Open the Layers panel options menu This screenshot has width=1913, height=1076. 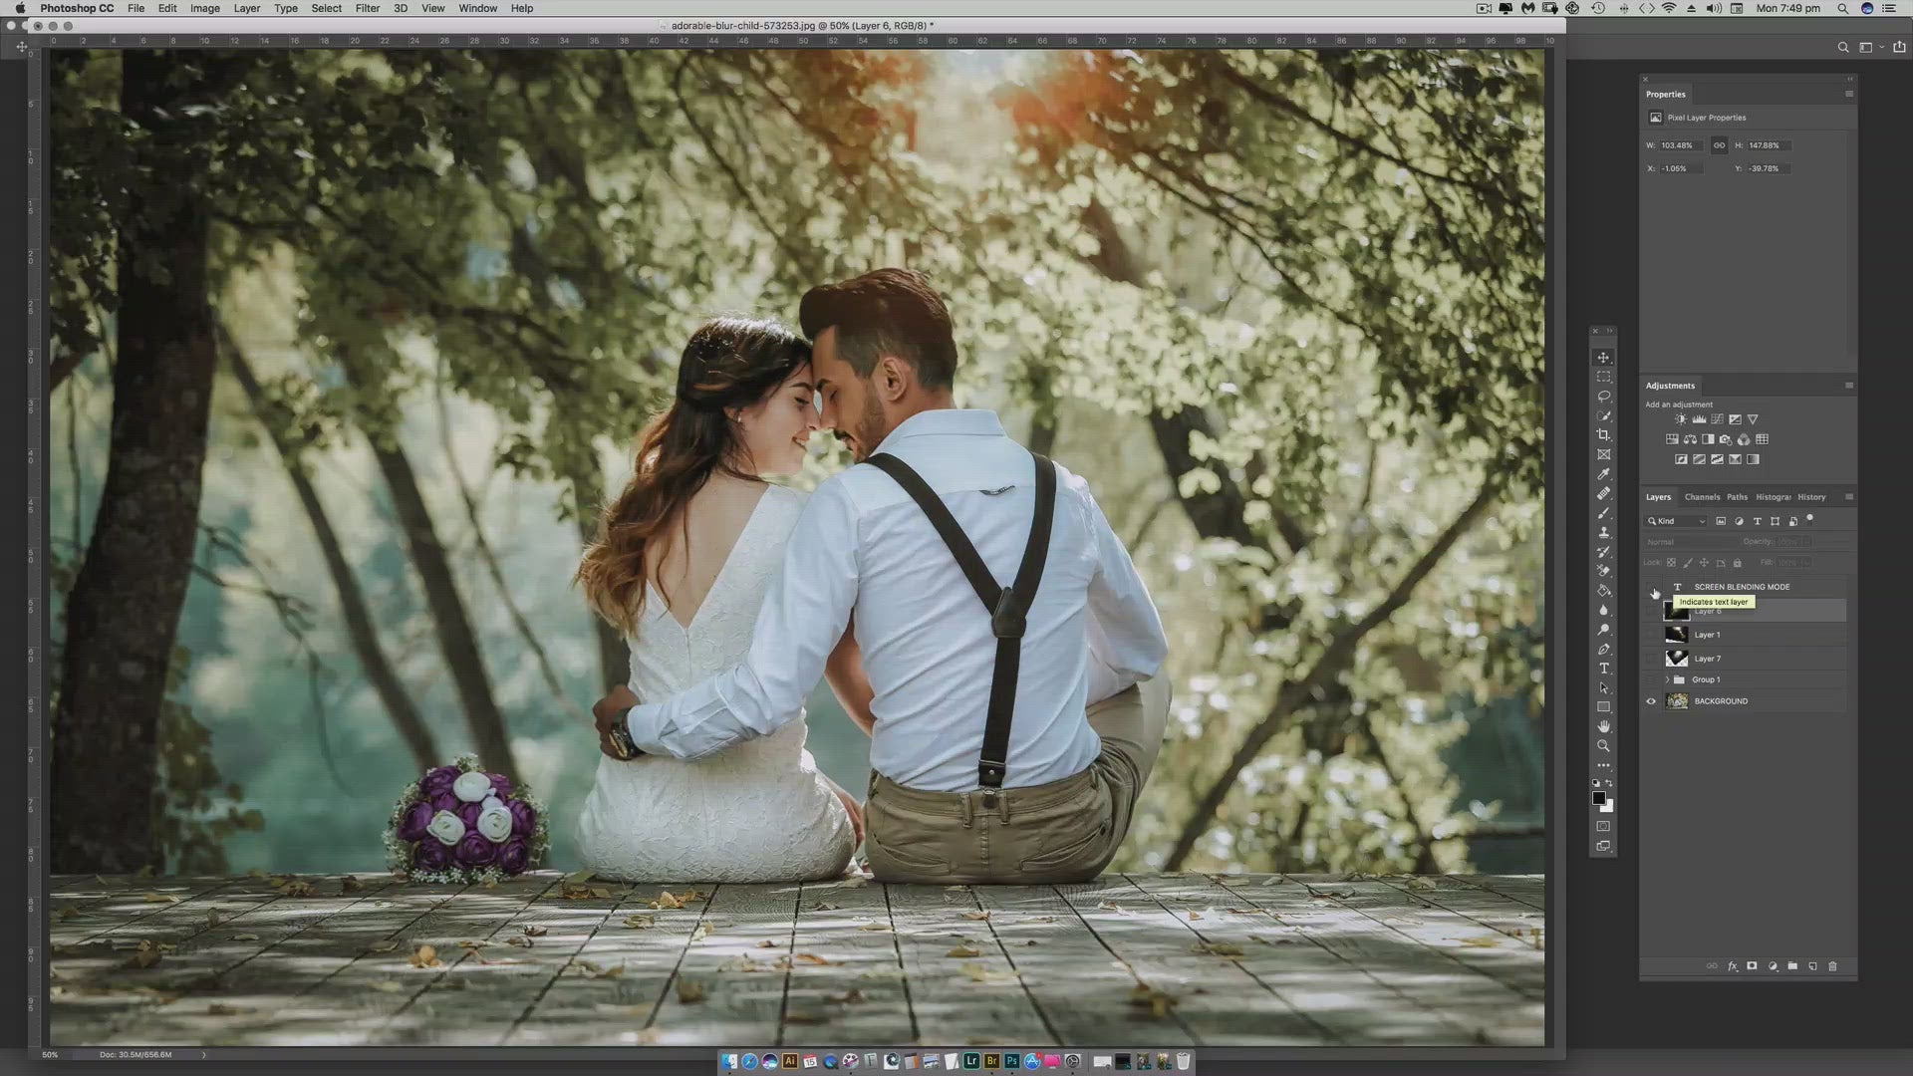(1849, 497)
